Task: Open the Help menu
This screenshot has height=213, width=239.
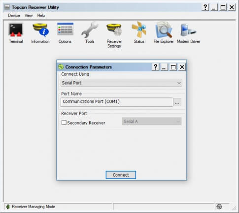Action: tap(41, 16)
